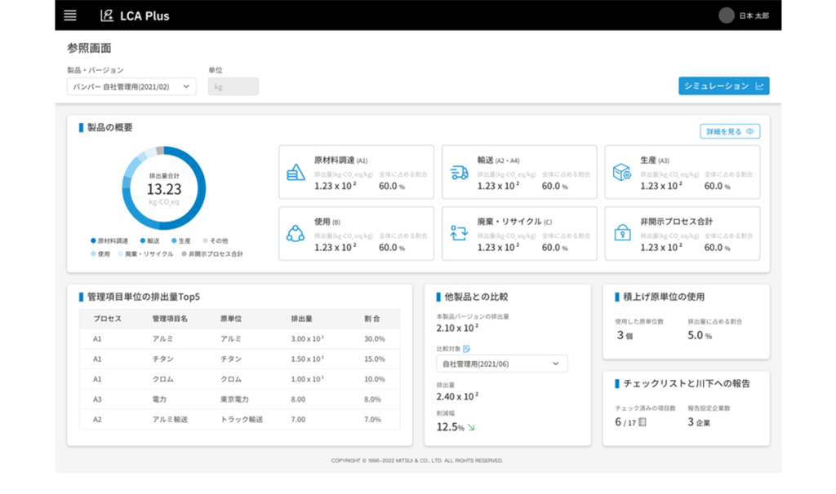Click the シミュレーション button
The image size is (836, 494).
coord(723,85)
